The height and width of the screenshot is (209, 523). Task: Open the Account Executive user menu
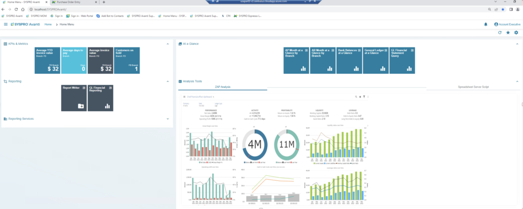coord(507,24)
